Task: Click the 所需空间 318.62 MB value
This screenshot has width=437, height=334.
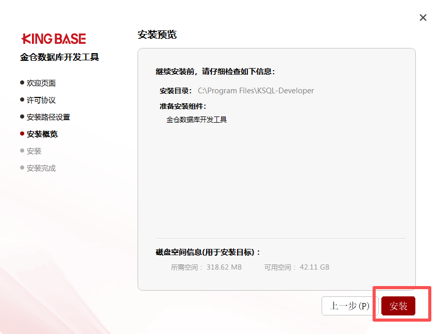Action: click(224, 267)
